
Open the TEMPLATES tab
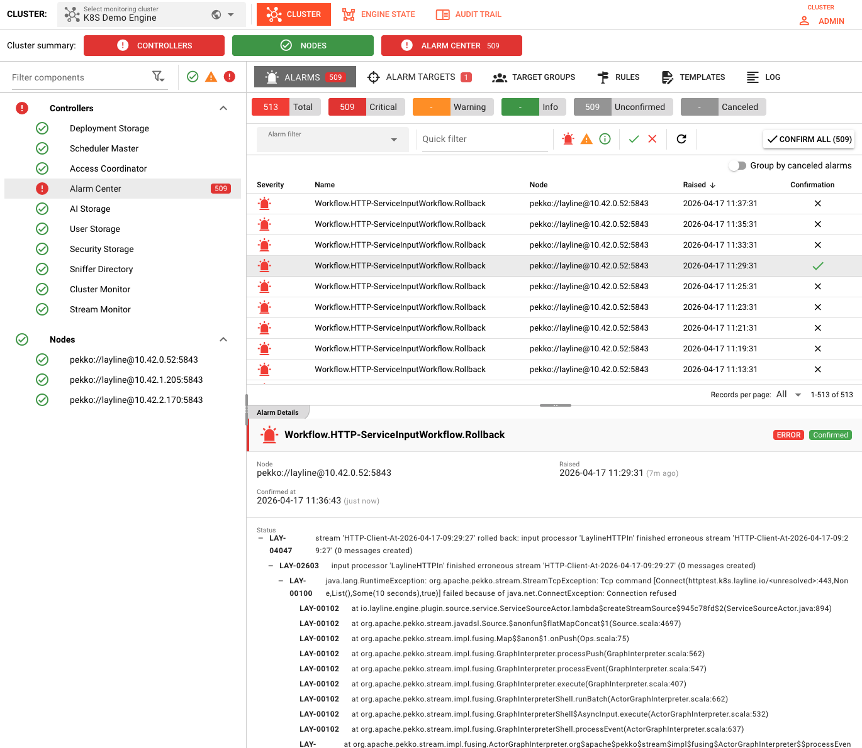(693, 77)
